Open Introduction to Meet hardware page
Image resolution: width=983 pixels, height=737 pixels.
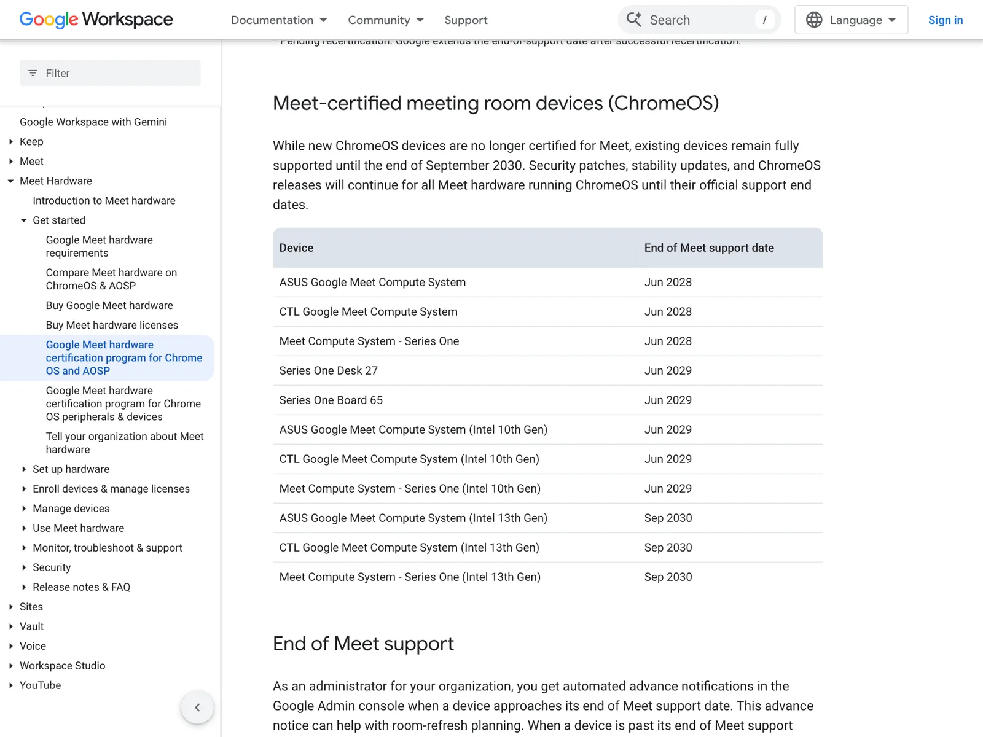point(104,201)
